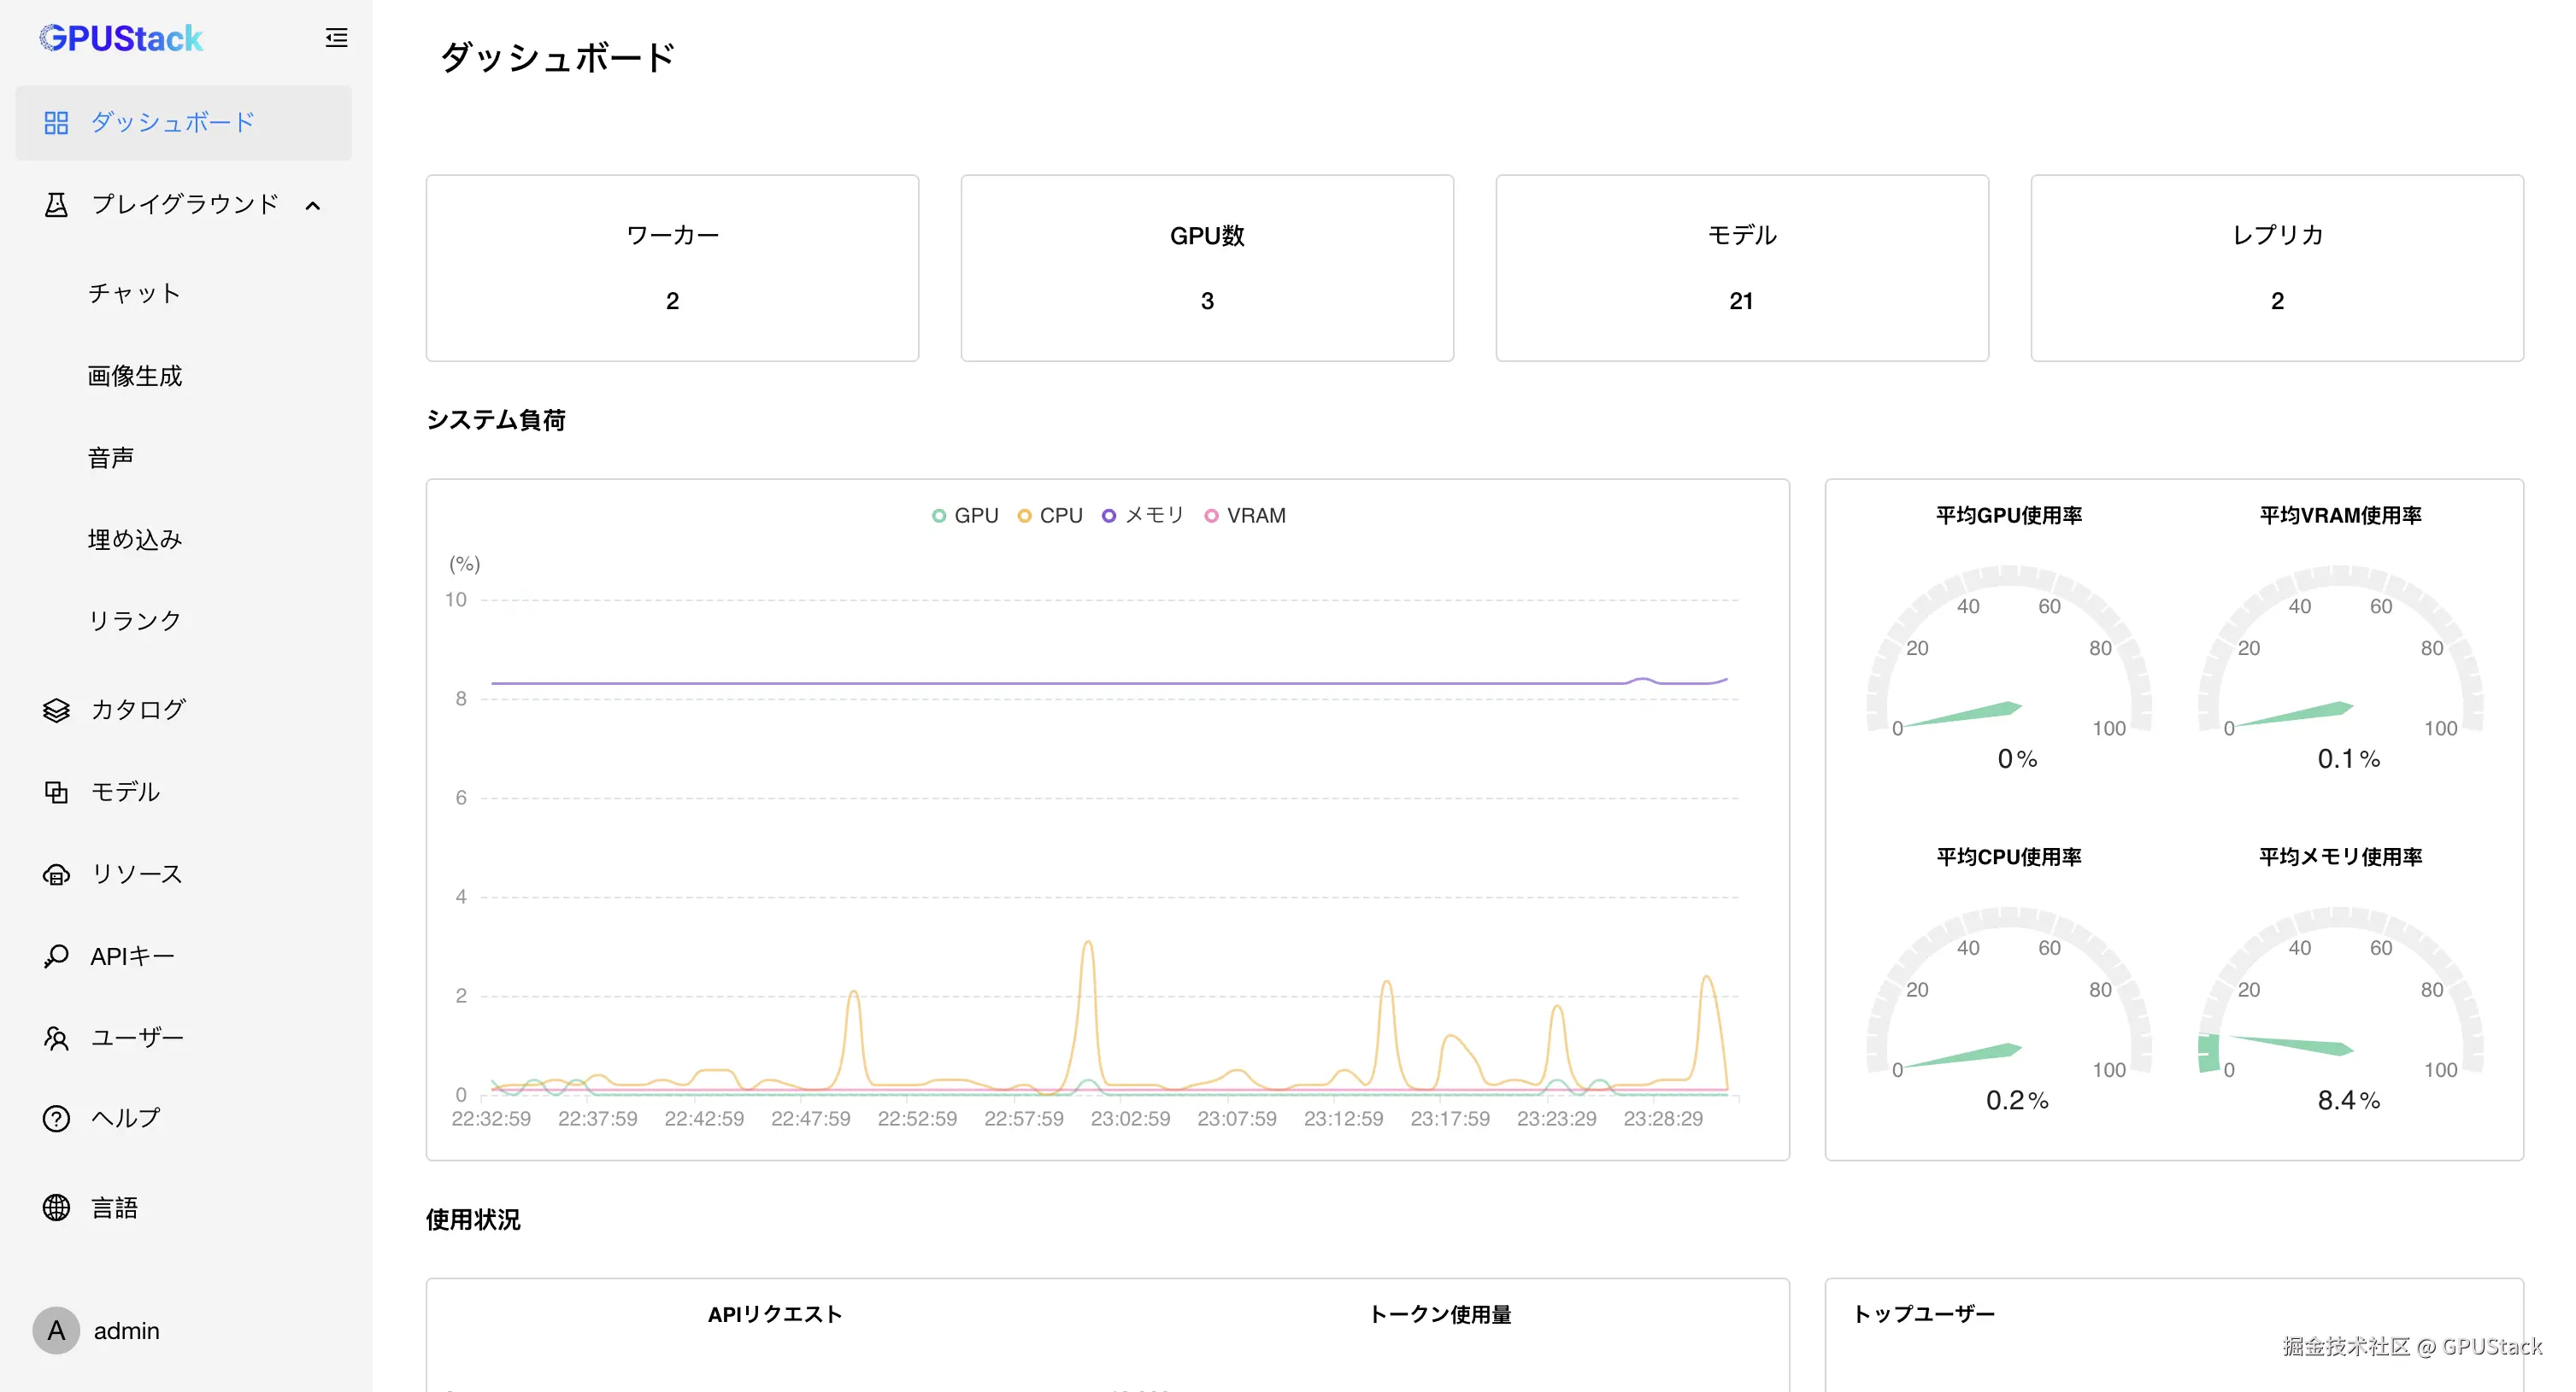Click the API key icon
This screenshot has width=2576, height=1392.
pos(56,956)
